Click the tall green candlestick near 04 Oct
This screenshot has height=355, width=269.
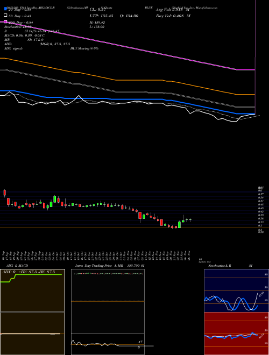click(x=54, y=199)
